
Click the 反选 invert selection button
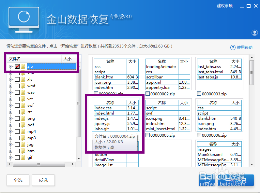pos(43,180)
